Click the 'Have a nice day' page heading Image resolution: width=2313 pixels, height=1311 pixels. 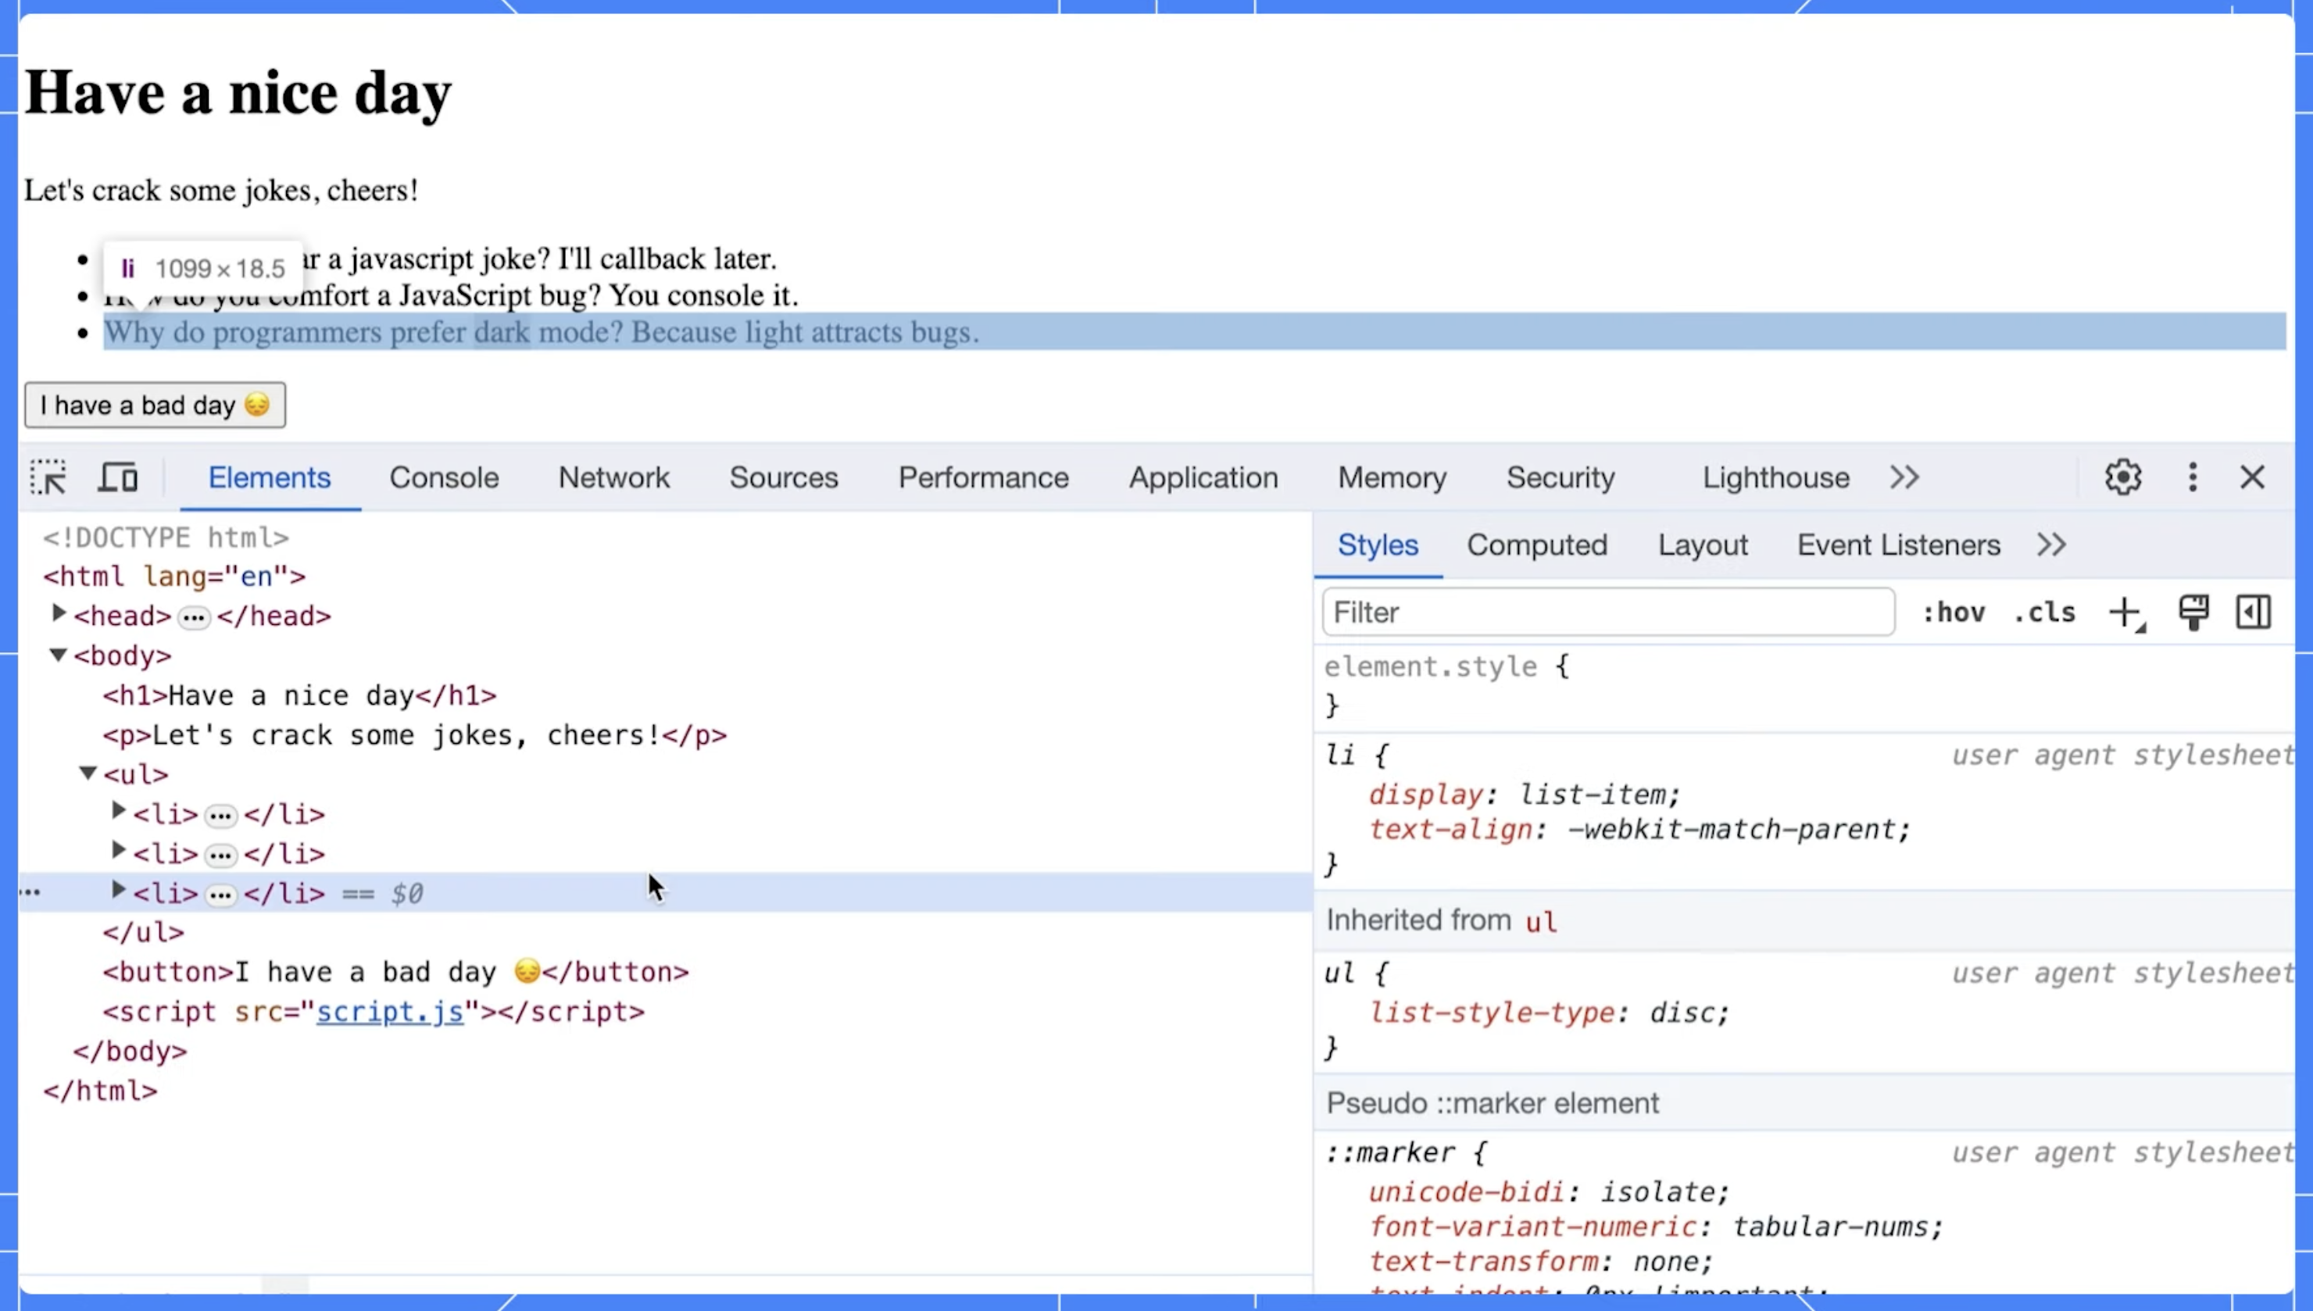click(238, 94)
